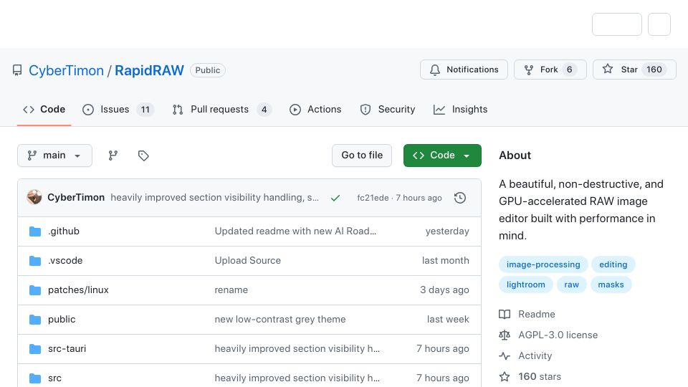The image size is (688, 387).
Task: Click the editing topic tag
Action: click(x=613, y=264)
